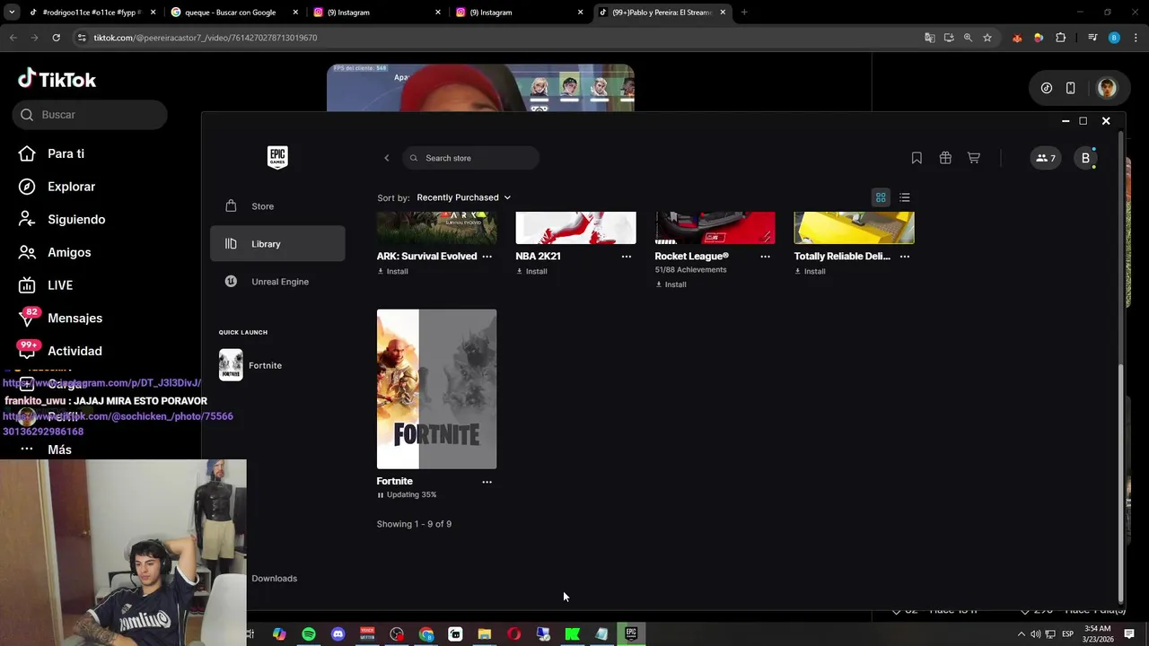Viewport: 1149px width, 646px height.
Task: Click ARK: Survival Evolved title text
Action: point(426,257)
